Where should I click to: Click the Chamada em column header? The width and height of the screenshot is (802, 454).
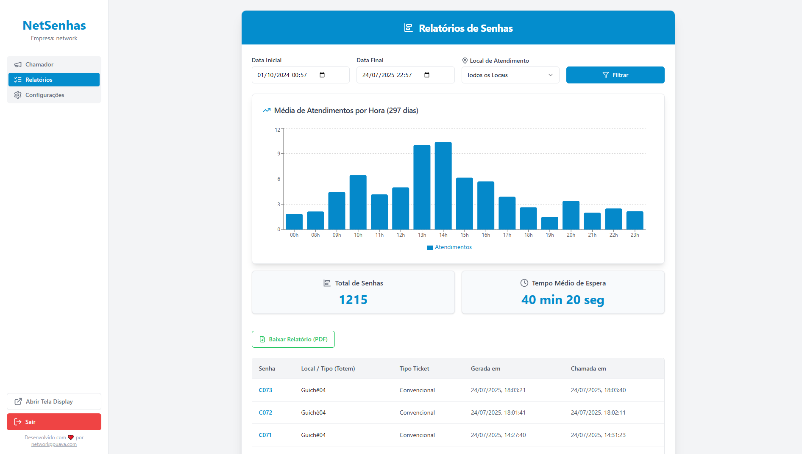tap(588, 368)
